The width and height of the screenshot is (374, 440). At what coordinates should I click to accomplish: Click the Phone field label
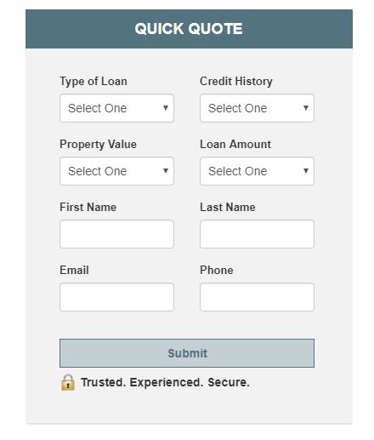[217, 271]
